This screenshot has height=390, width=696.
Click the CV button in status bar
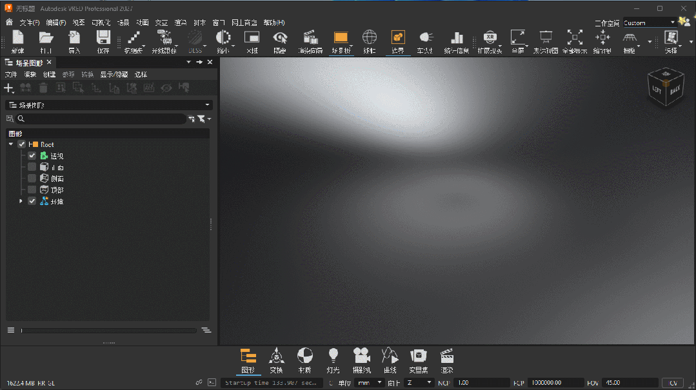pyautogui.click(x=673, y=382)
